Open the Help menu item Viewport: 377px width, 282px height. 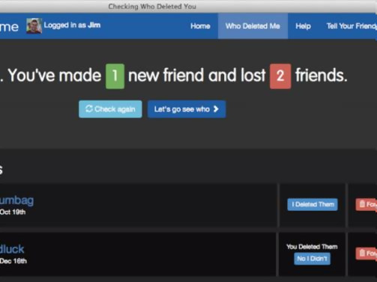coord(303,26)
